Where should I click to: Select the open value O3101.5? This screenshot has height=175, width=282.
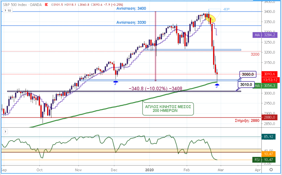pyautogui.click(x=57, y=5)
